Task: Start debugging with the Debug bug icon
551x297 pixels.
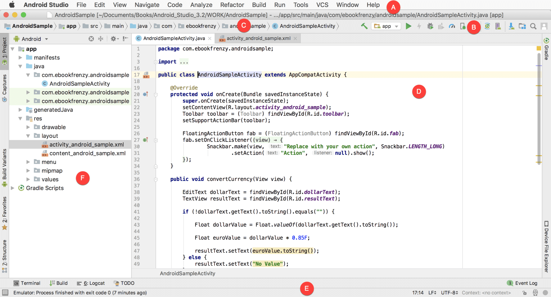Action: click(430, 26)
